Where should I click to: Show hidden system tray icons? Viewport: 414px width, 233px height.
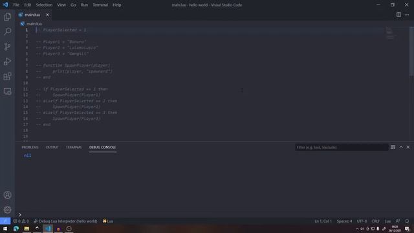coord(357,228)
